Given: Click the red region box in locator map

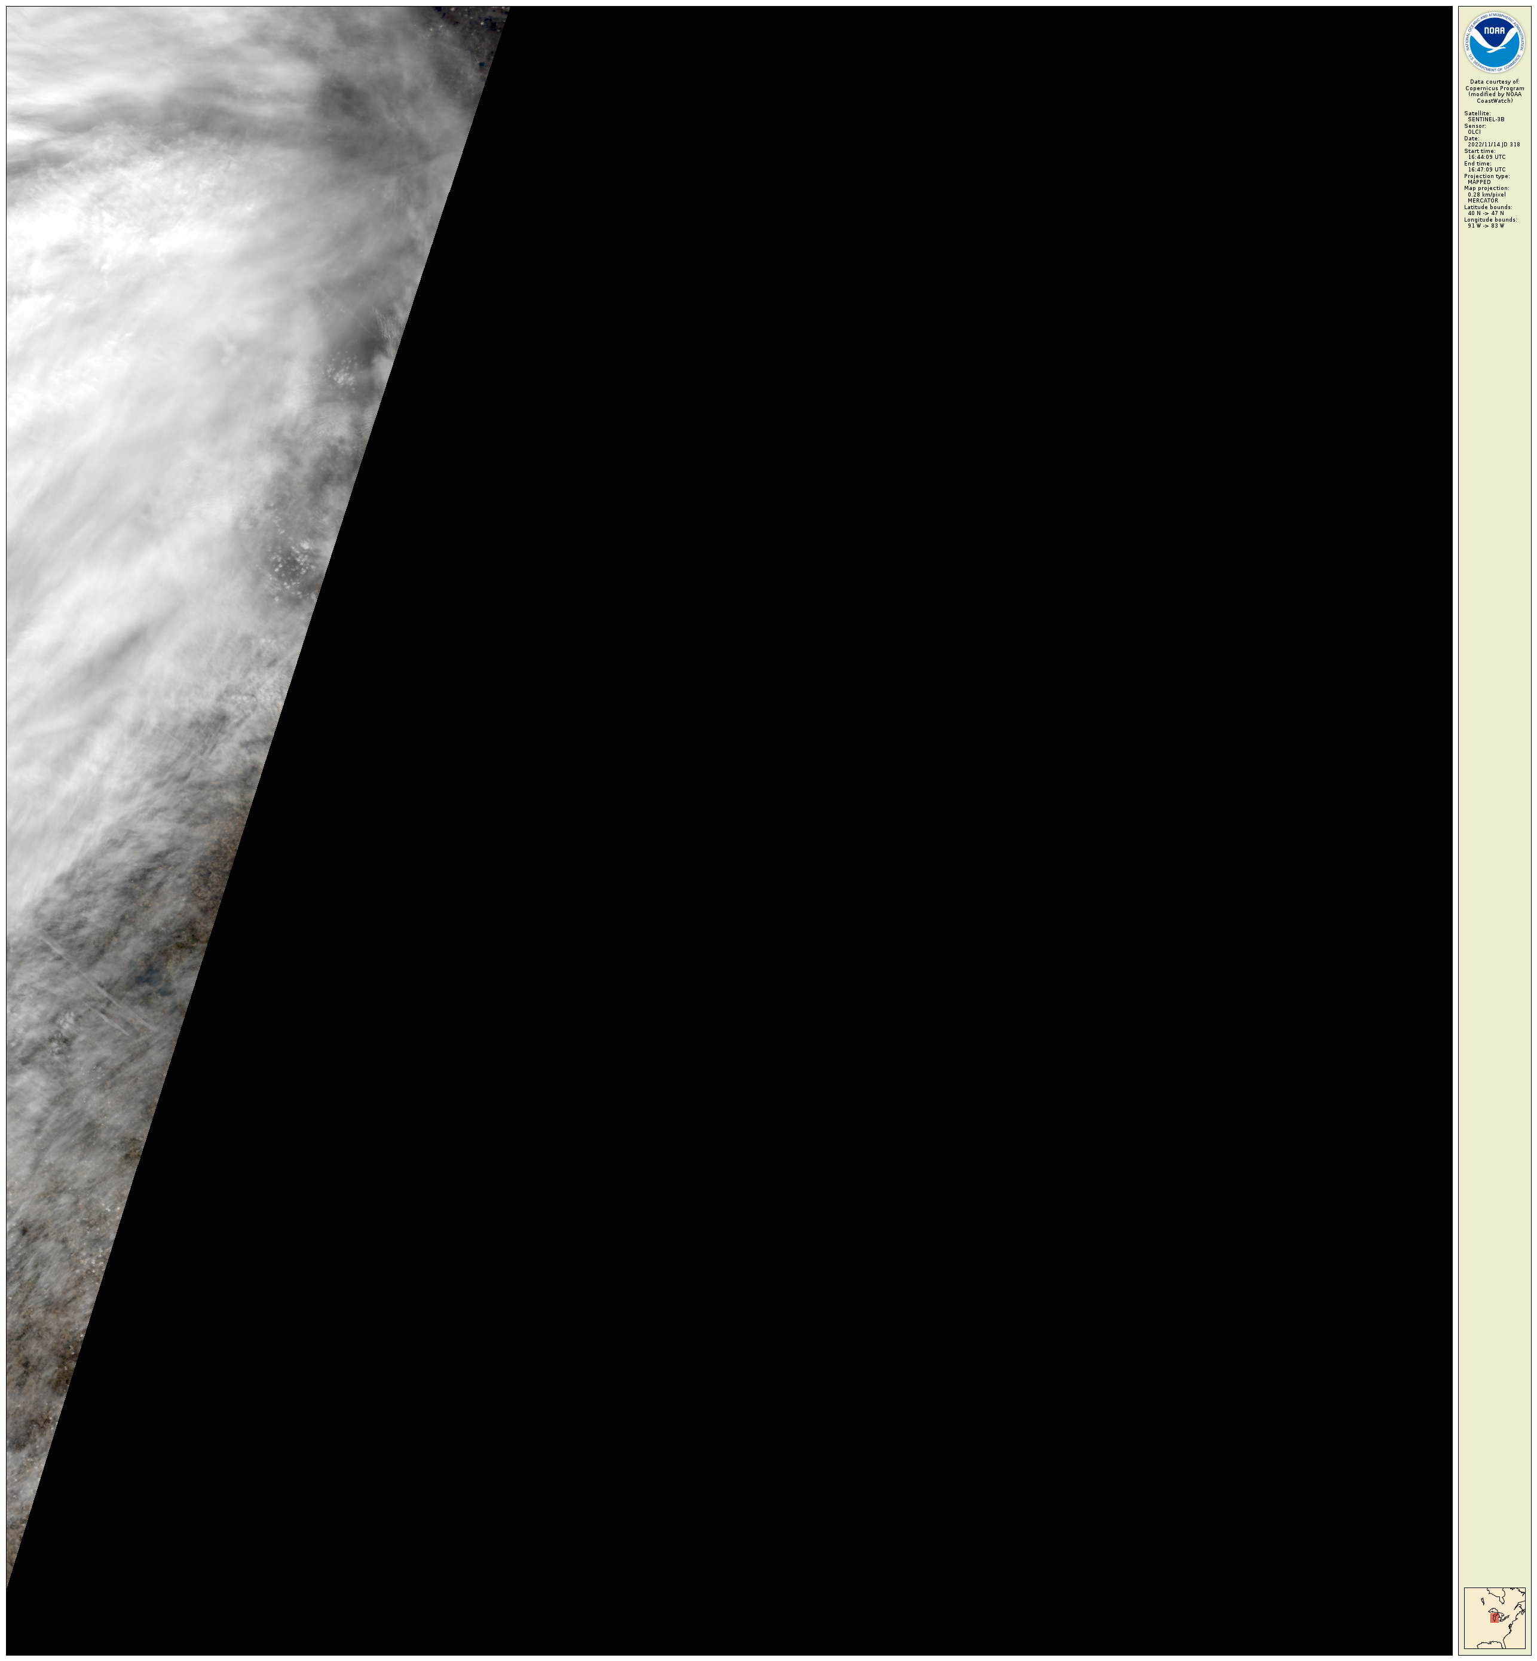Looking at the screenshot, I should [x=1495, y=1619].
